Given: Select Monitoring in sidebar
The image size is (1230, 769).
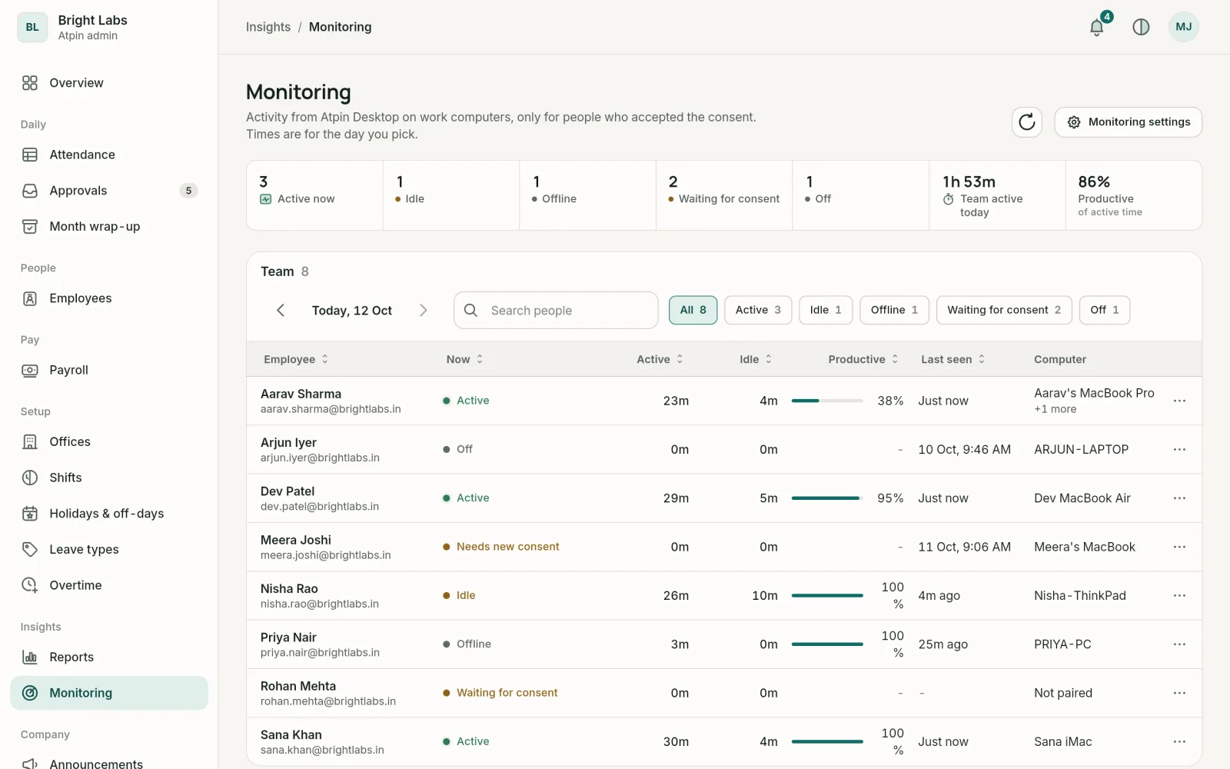Looking at the screenshot, I should 109,693.
